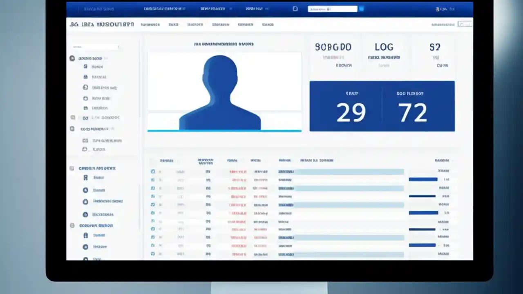Screen dimensions: 523x294
Task: Toggle the circular status icon on the second table row
Action: 153,180
